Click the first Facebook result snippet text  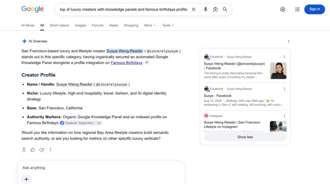pos(233,75)
